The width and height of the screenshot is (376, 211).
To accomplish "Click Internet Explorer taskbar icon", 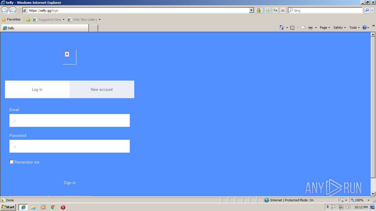I will click(23, 207).
